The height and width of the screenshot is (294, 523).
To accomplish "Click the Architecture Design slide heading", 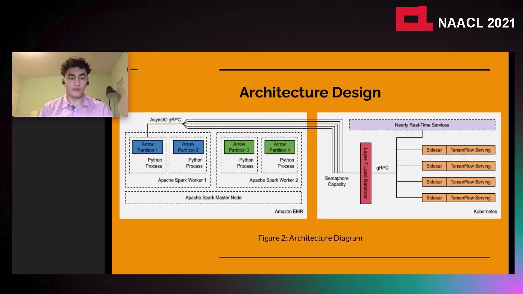I will [x=310, y=93].
